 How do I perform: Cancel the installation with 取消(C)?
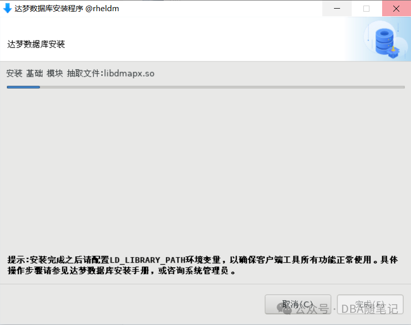point(298,304)
